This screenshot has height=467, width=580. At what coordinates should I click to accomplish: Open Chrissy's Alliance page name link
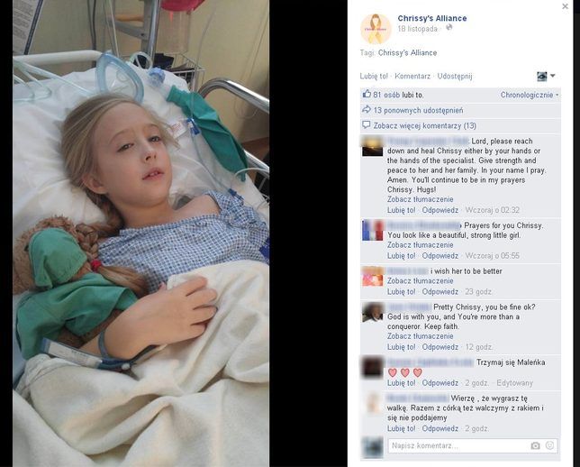pyautogui.click(x=432, y=18)
